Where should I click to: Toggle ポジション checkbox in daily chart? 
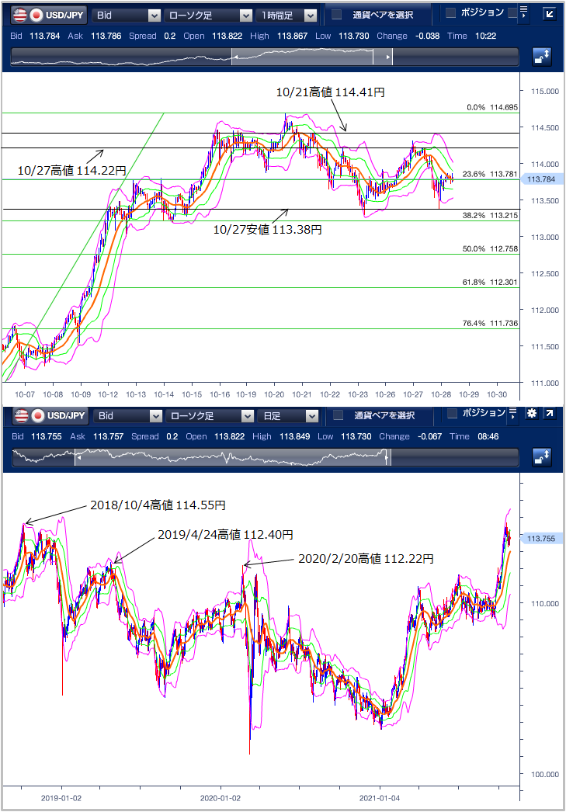[x=452, y=413]
